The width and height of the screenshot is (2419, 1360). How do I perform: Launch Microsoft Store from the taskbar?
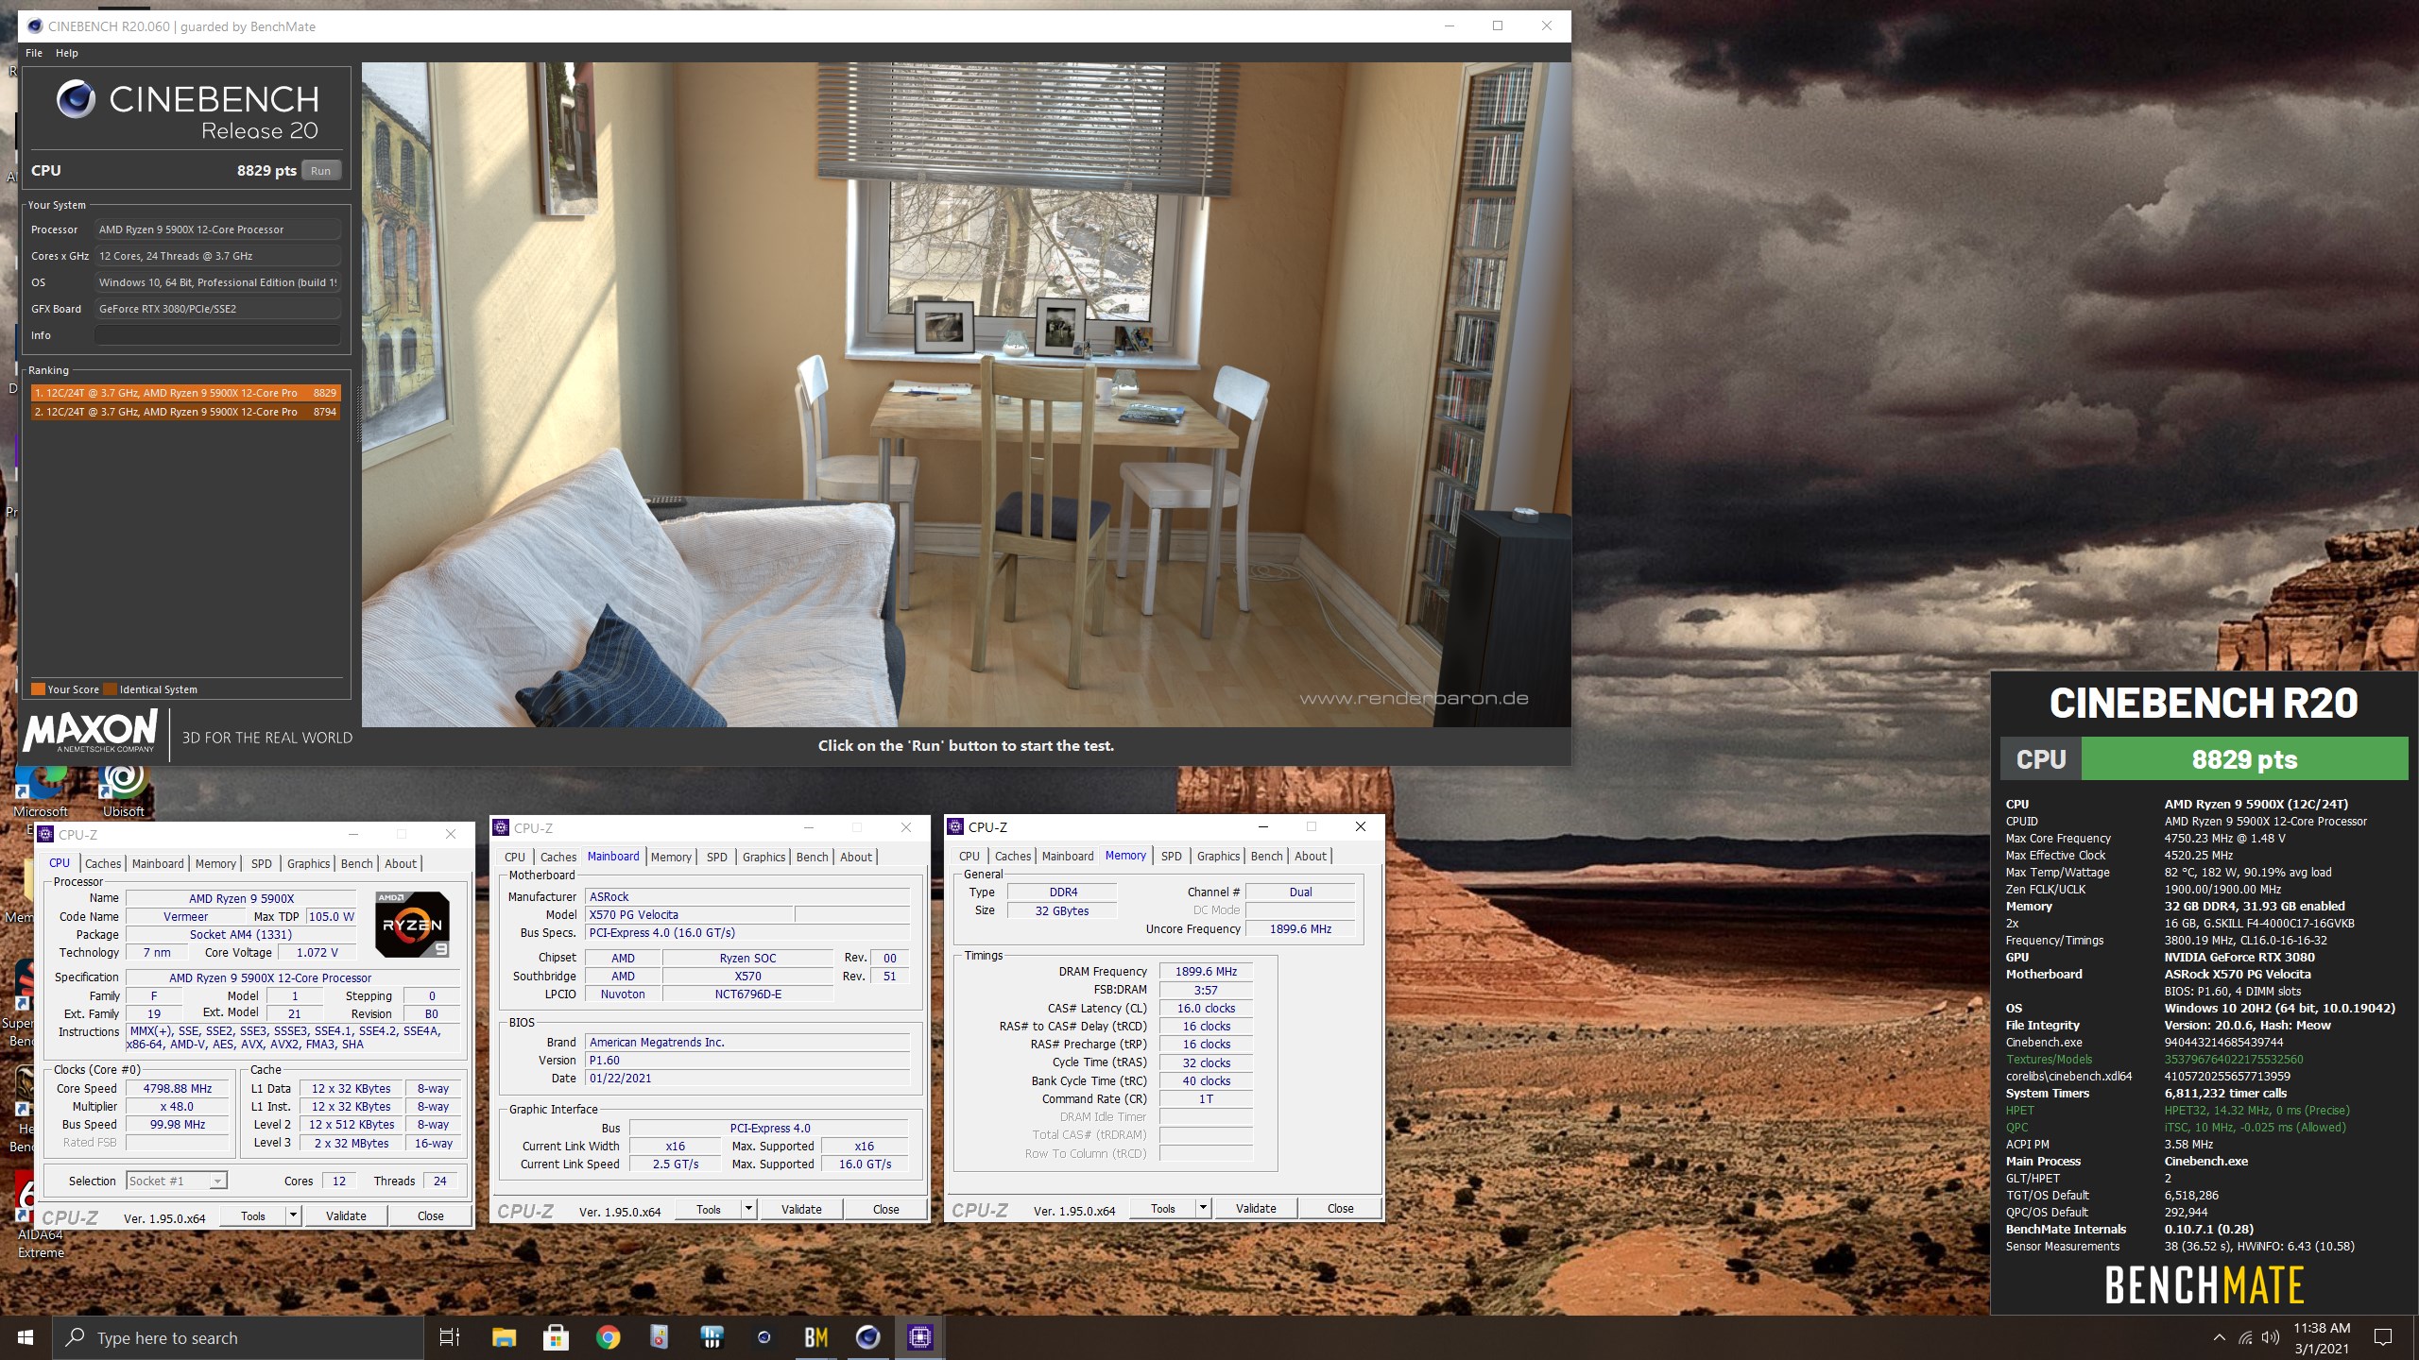click(556, 1337)
